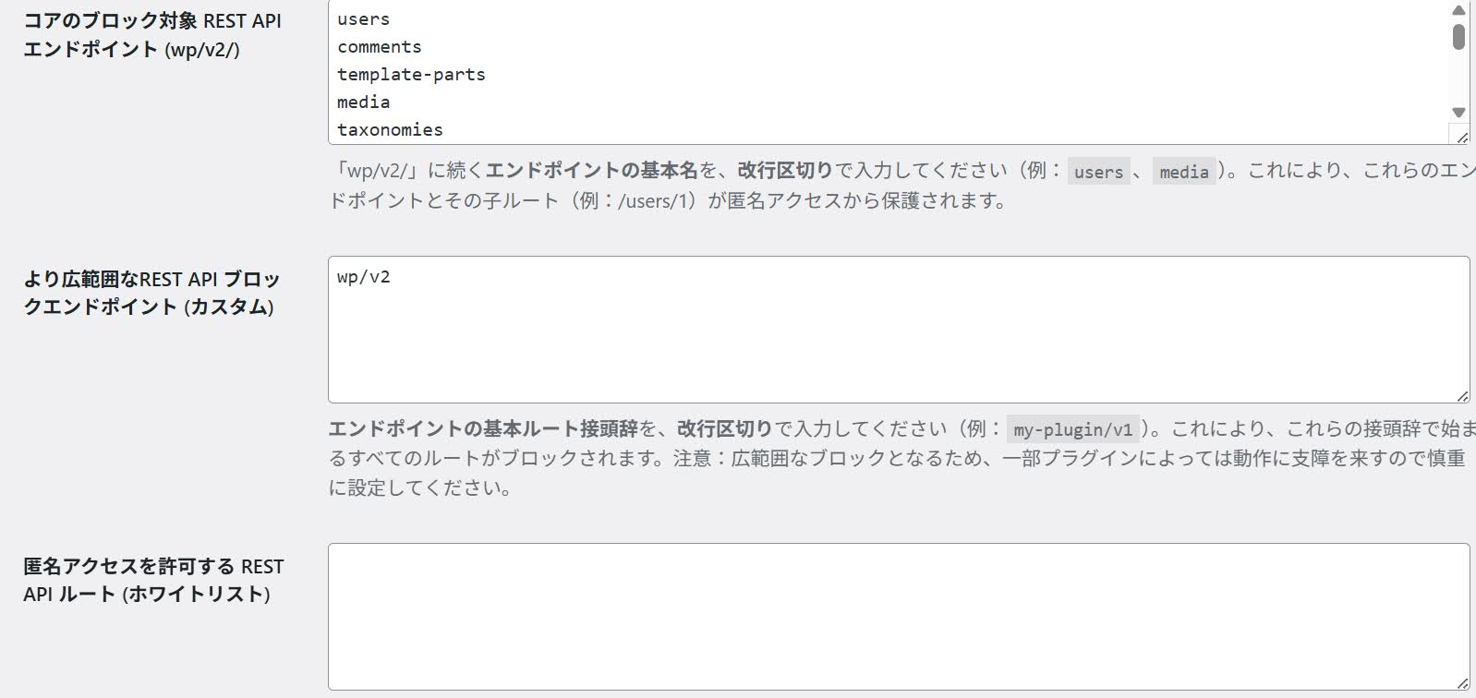The width and height of the screenshot is (1476, 698).
Task: Click the scrollbar thumb in endpoints textarea
Action: coord(1458,37)
